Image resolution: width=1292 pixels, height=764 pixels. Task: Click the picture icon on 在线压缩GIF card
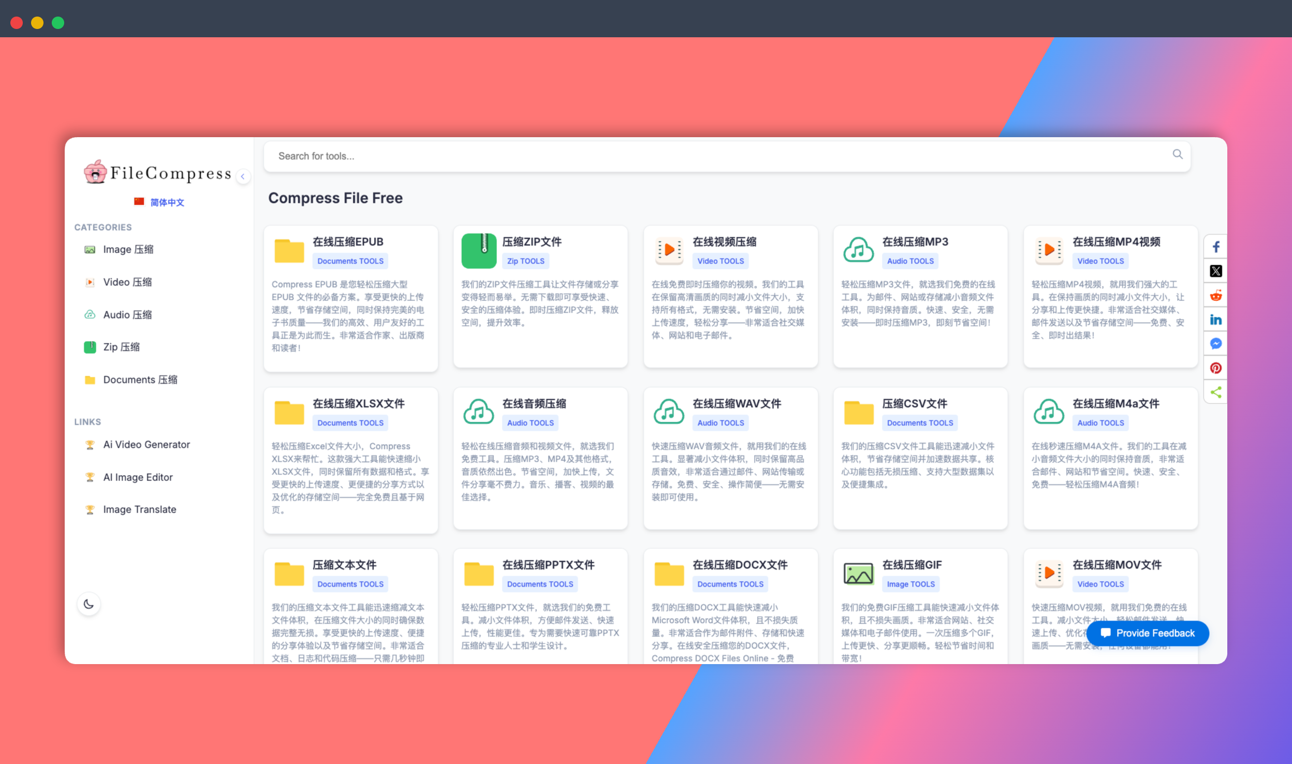pyautogui.click(x=858, y=574)
